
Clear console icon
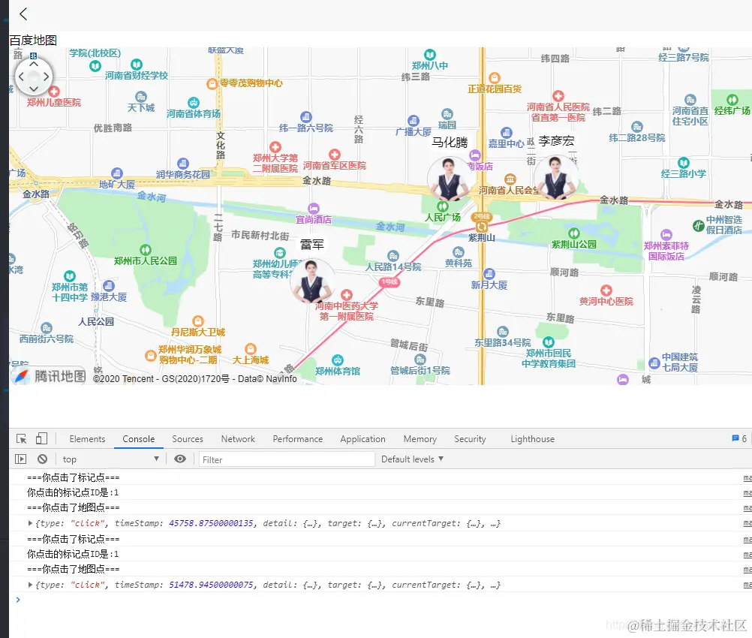point(42,459)
